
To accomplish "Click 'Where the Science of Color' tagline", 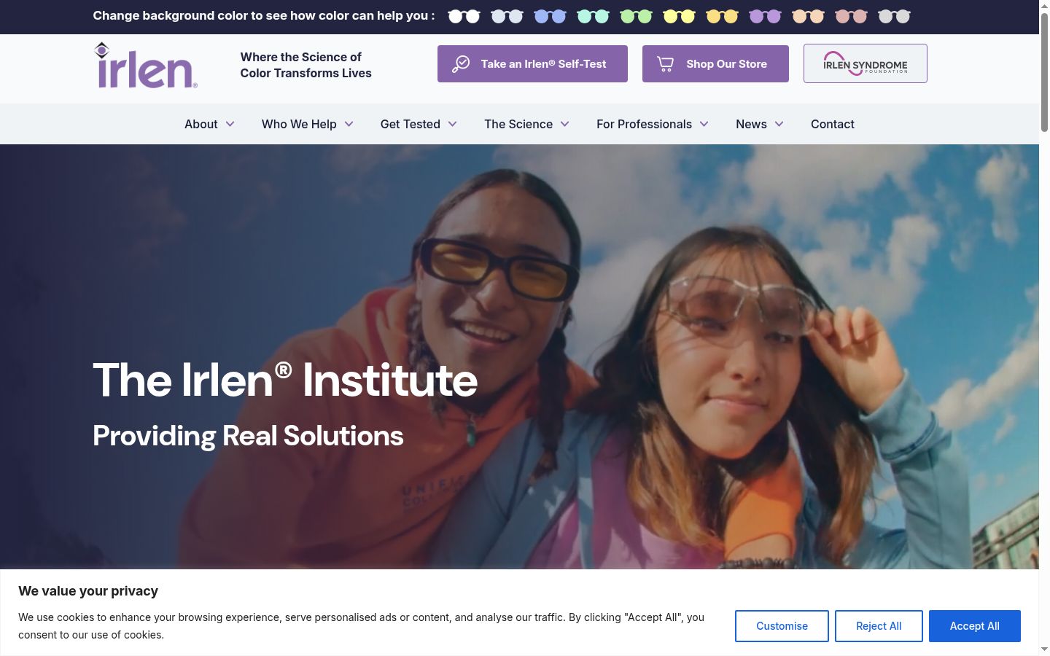I will click(x=306, y=65).
